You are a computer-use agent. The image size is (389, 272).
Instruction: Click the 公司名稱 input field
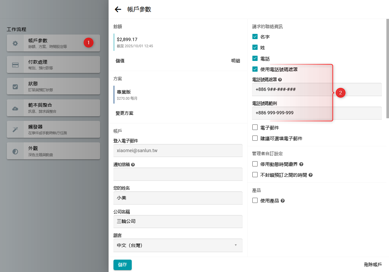pos(178,222)
